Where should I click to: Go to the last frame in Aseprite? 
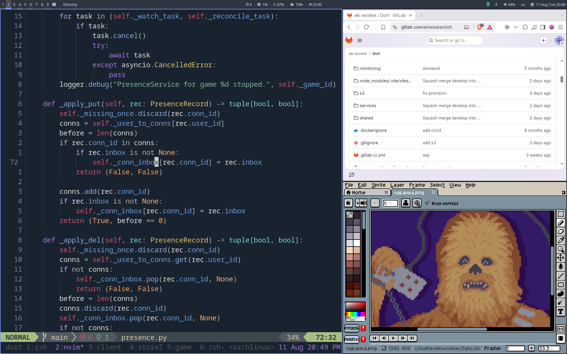[x=412, y=338]
